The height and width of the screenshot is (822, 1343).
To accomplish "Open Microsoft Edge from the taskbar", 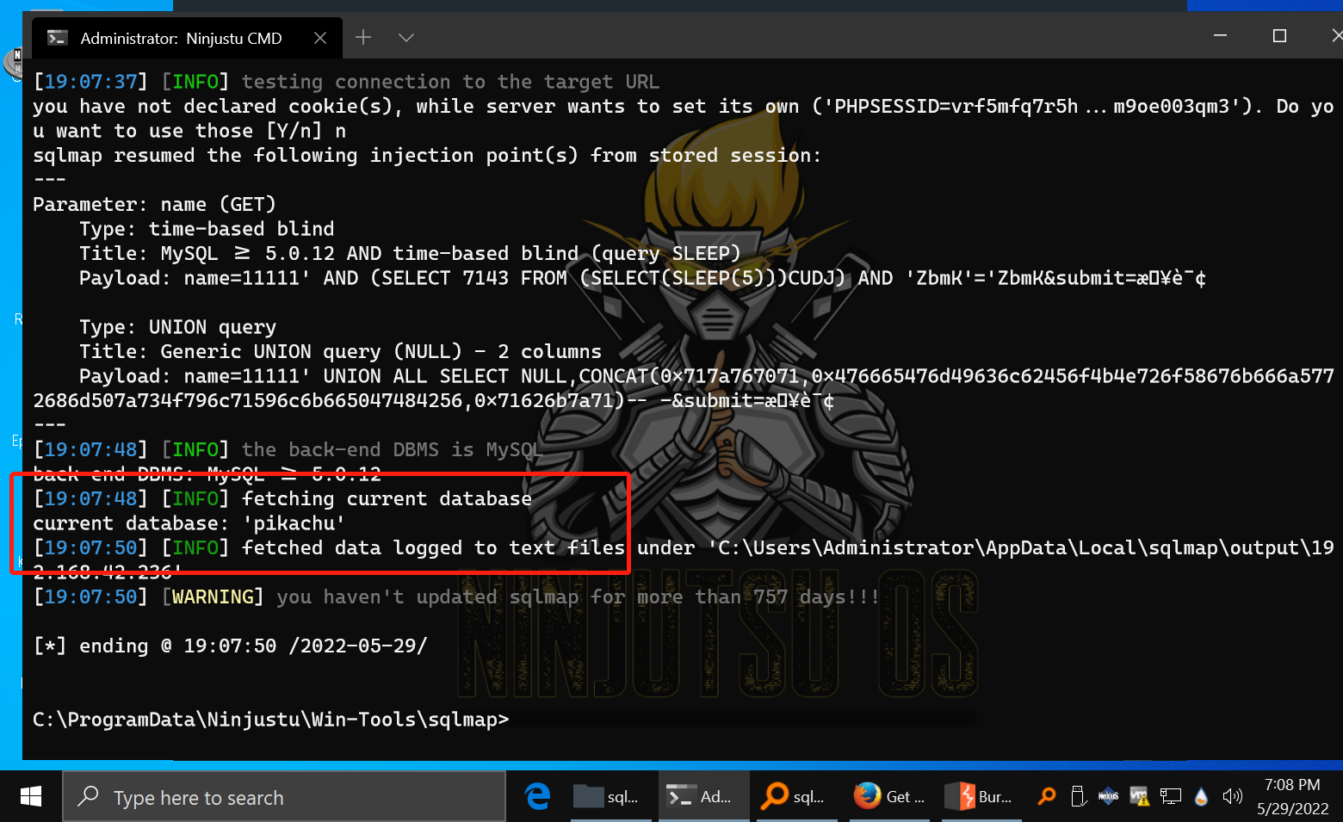I will click(x=538, y=797).
